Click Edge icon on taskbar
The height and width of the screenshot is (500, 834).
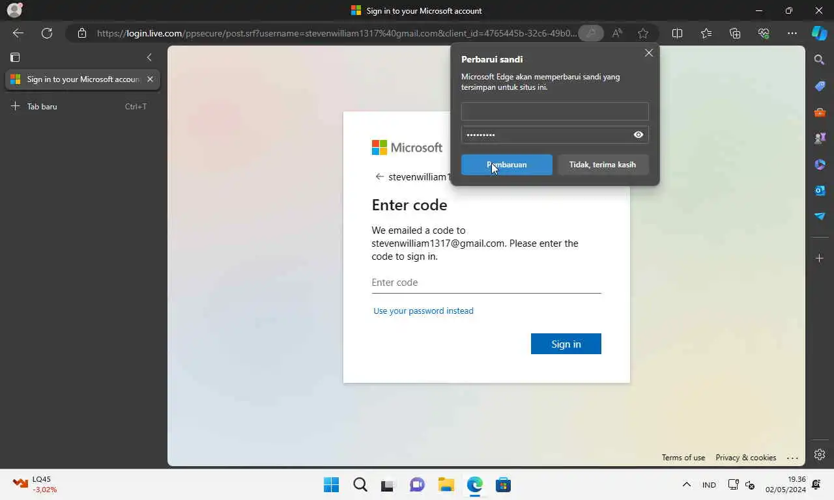(x=474, y=484)
